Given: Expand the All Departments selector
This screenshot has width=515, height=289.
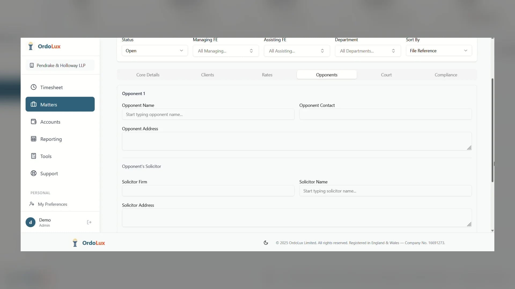Looking at the screenshot, I should (x=367, y=51).
